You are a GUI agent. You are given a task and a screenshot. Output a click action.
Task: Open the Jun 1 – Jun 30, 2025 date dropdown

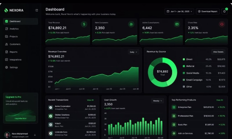(179, 11)
